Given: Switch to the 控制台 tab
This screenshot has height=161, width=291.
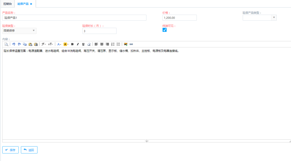Looking at the screenshot, I should click(x=7, y=4).
